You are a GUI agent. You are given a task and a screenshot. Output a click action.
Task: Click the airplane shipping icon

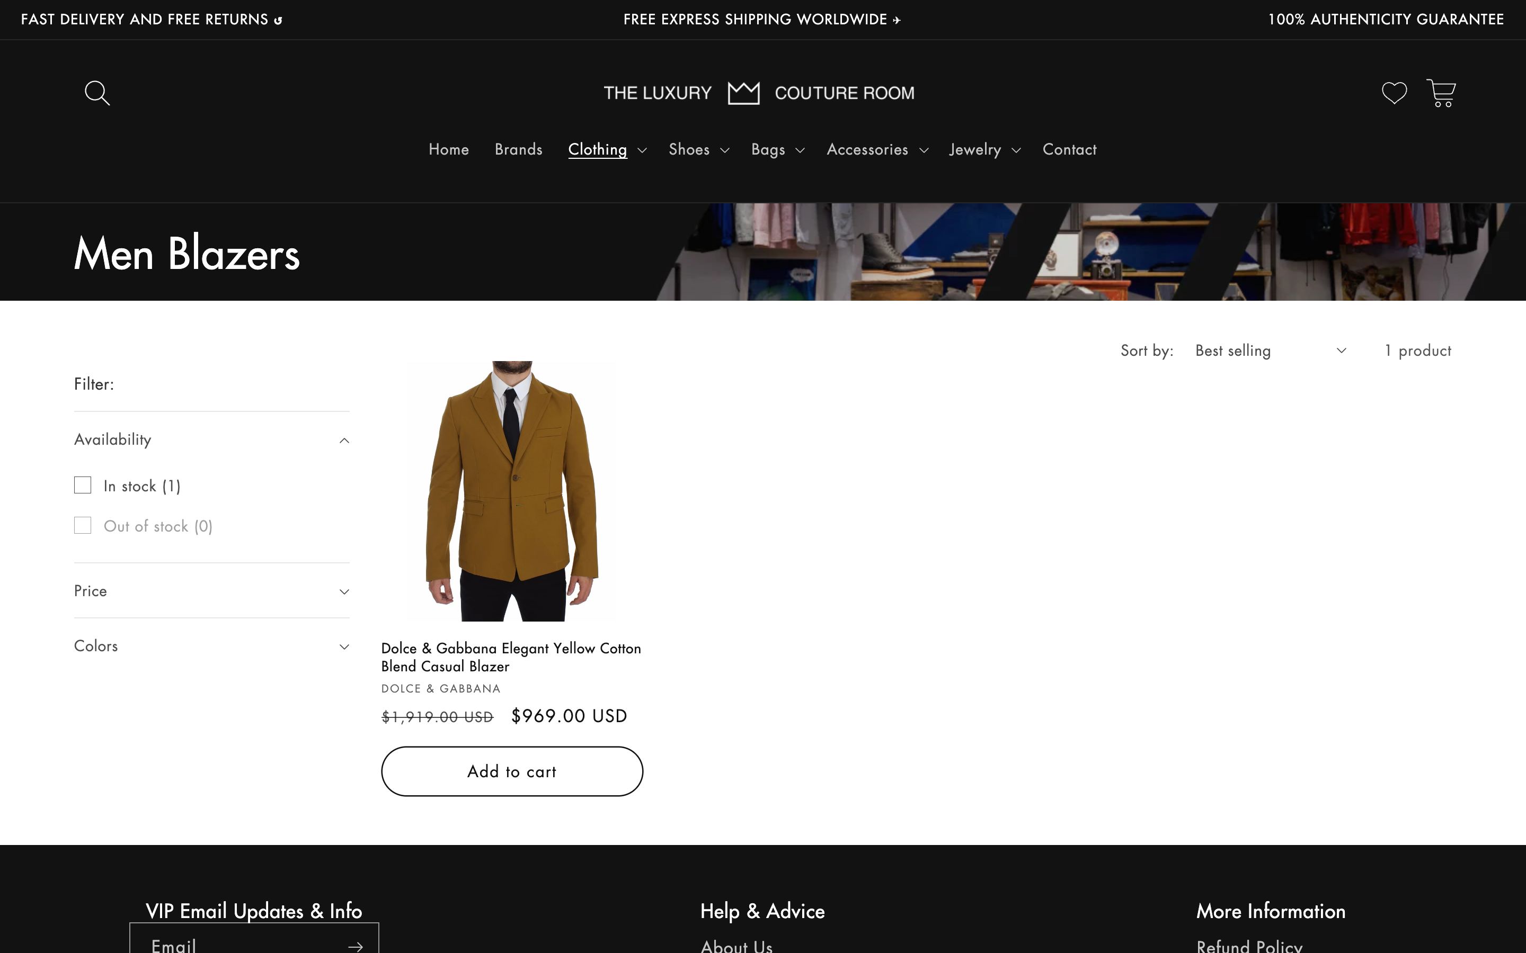tap(897, 20)
